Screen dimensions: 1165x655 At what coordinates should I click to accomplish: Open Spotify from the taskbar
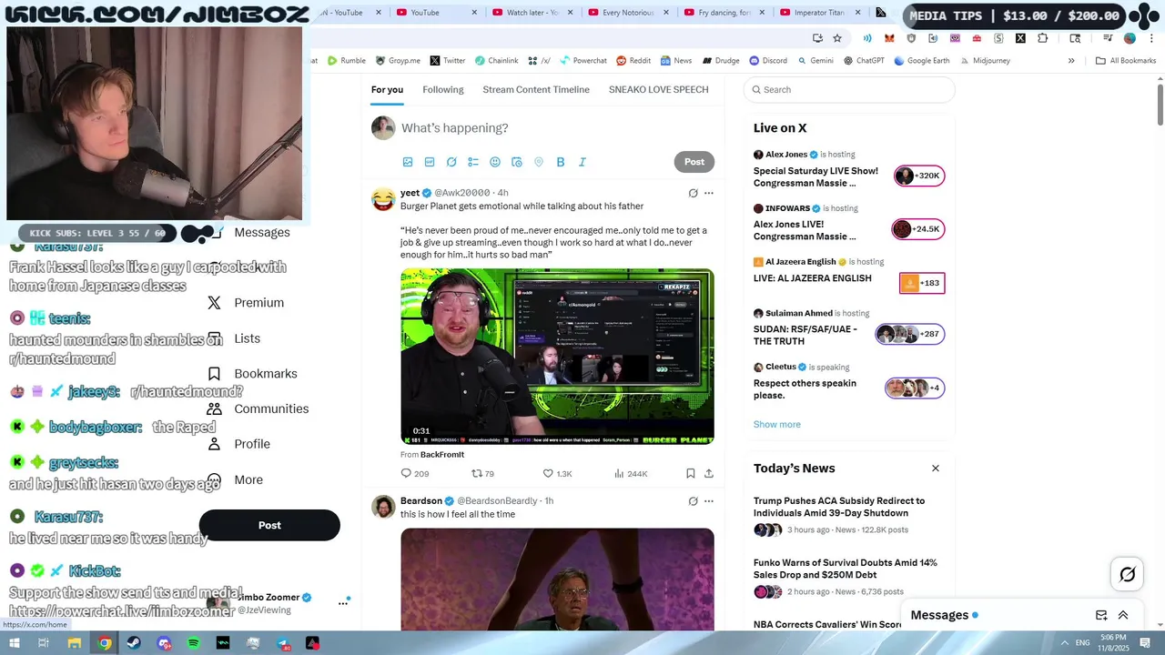point(194,643)
